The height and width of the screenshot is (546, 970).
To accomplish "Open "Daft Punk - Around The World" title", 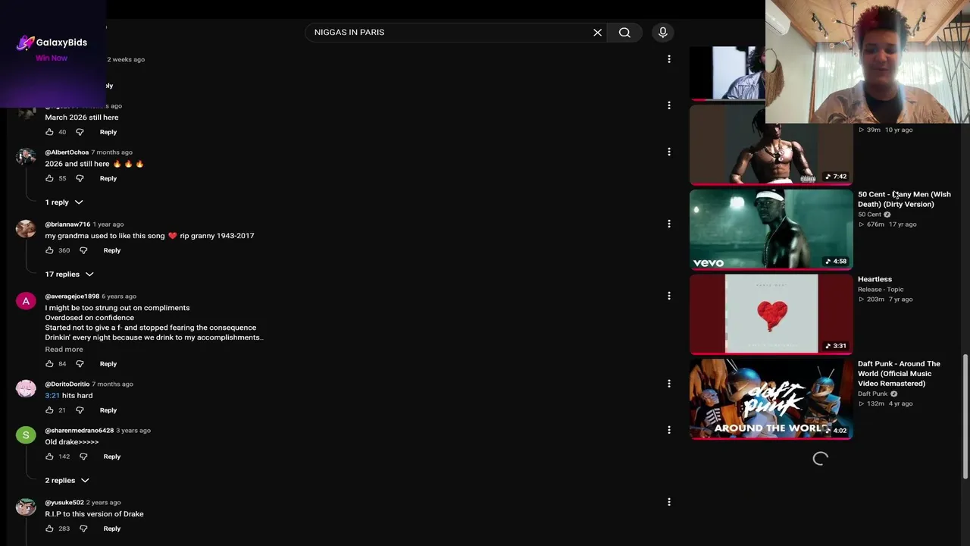I will tap(899, 374).
